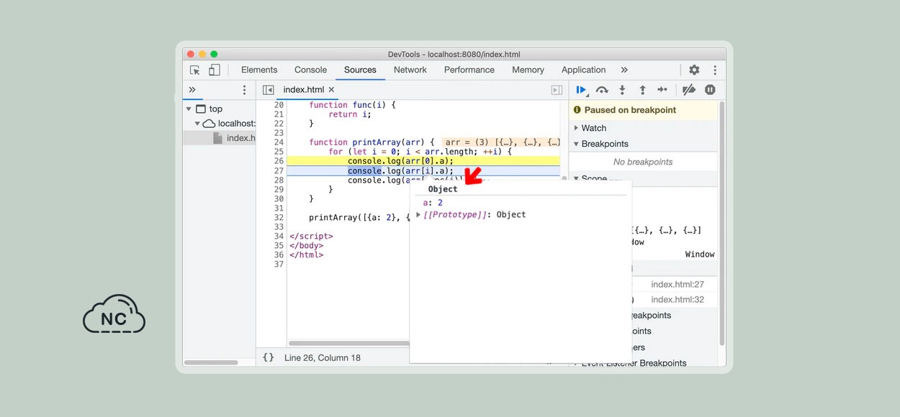Click the navigator pane horizontal scrollbar
900x417 pixels.
pos(212,362)
